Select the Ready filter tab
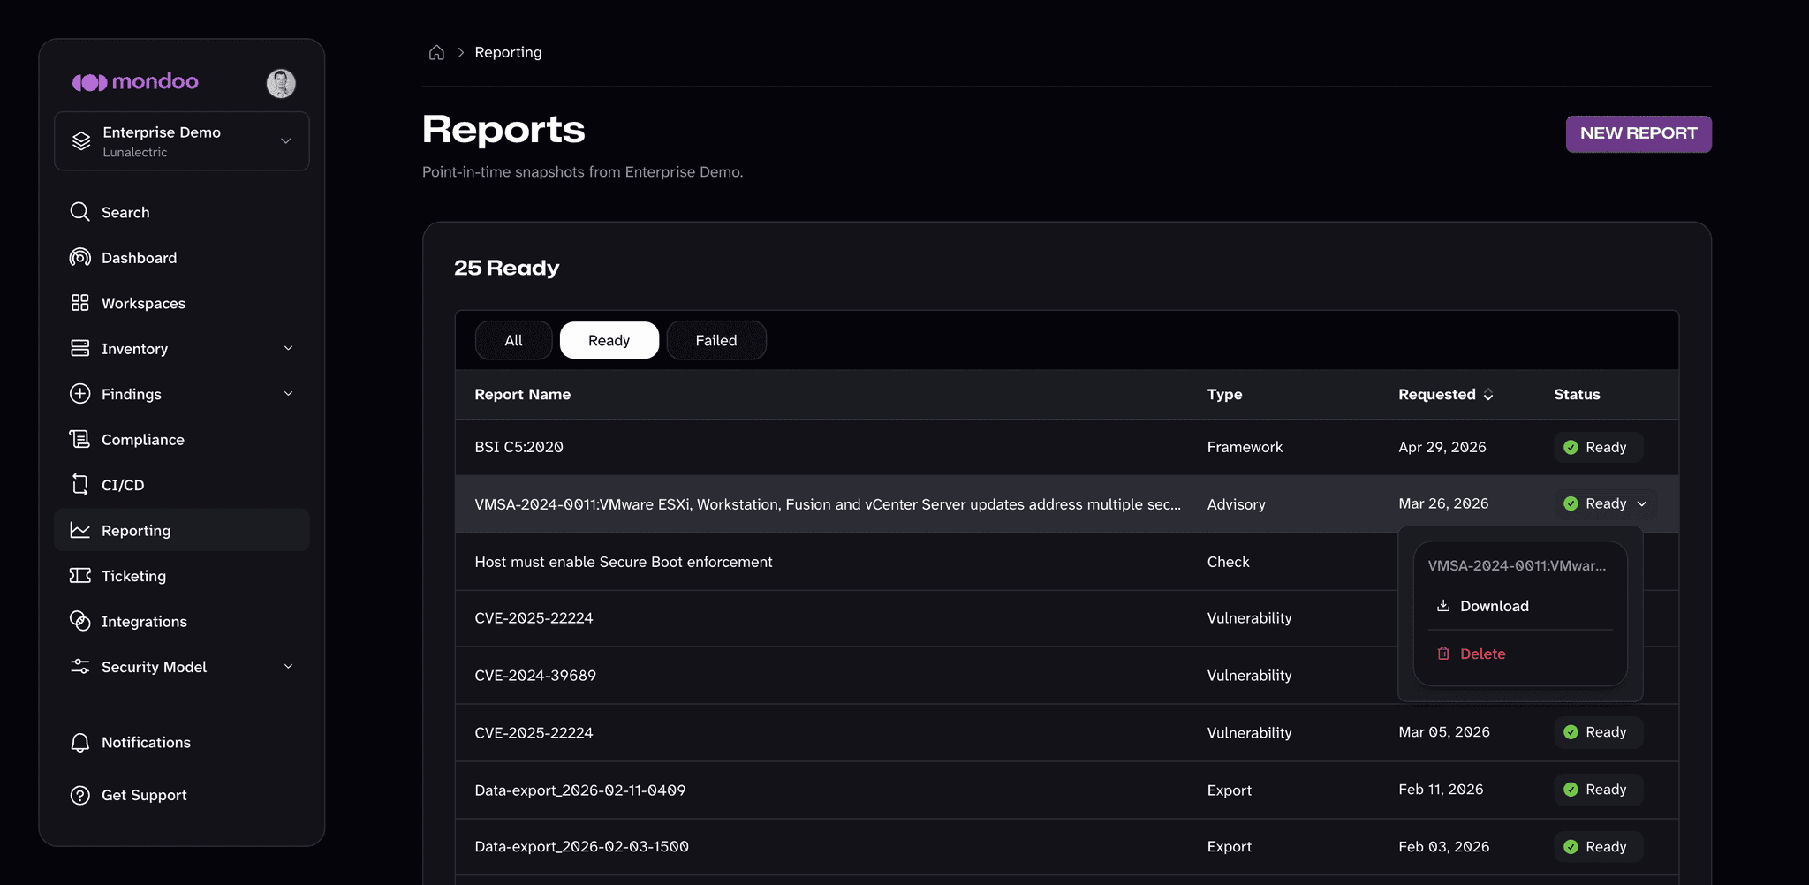This screenshot has width=1809, height=885. 609,340
